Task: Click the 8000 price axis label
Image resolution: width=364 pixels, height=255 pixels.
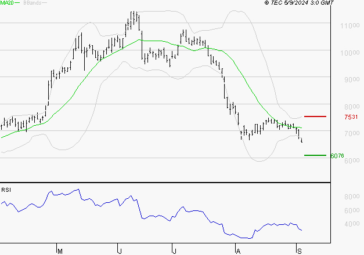Action: coord(352,107)
